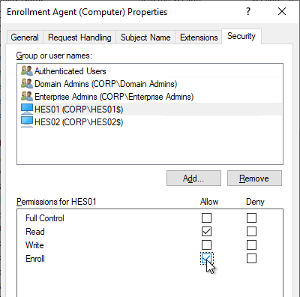Open the Request Handling tab
Screen dimensions: 300x297
coord(79,37)
